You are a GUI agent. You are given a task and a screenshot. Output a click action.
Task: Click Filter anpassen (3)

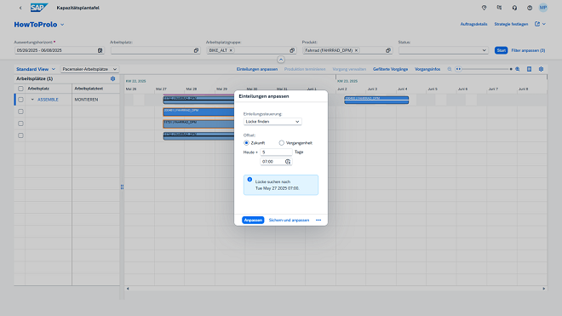[x=528, y=50]
